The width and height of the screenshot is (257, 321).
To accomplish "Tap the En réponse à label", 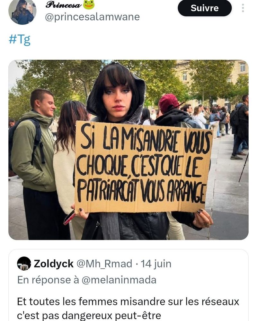I will tap(48, 280).
